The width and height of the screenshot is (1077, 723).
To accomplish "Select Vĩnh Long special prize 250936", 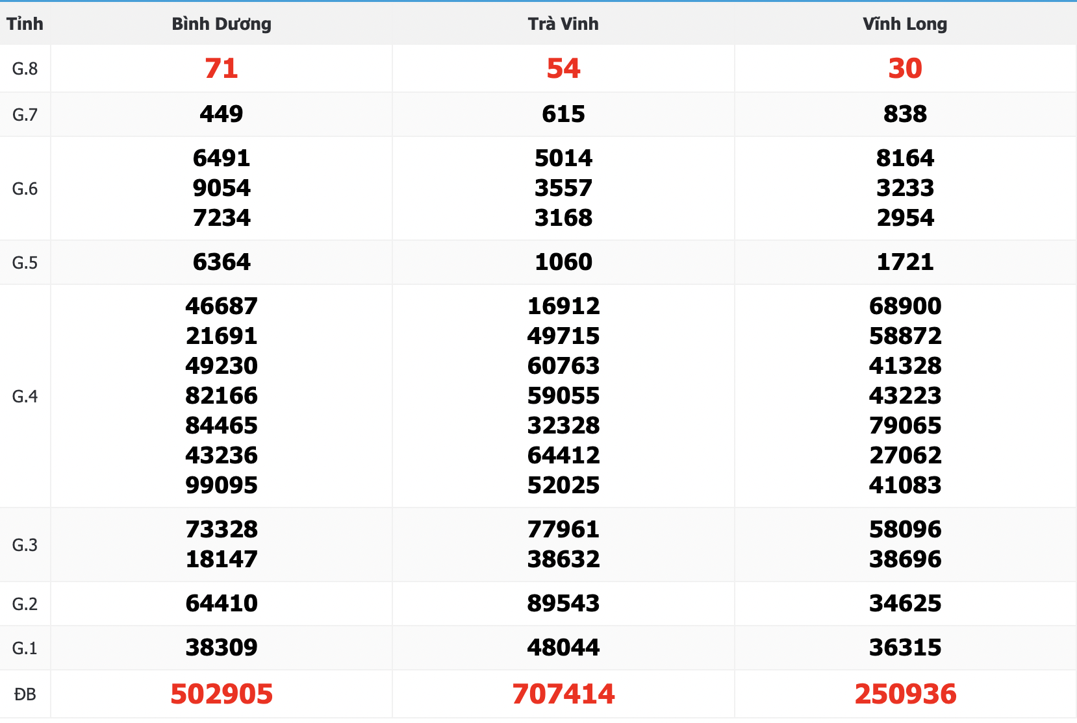I will tap(905, 694).
